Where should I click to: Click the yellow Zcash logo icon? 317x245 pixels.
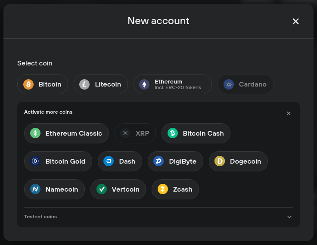[x=163, y=189]
